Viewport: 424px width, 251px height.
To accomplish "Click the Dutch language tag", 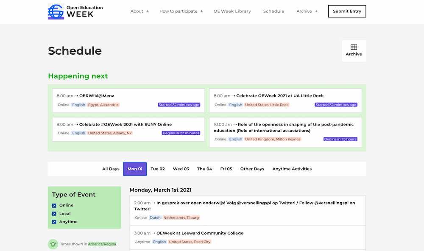I will tap(155, 218).
